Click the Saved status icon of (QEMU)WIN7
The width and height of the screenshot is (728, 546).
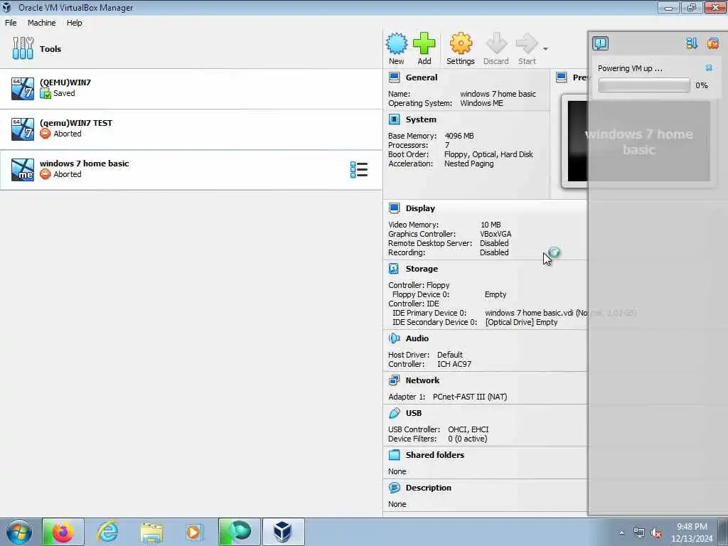point(45,93)
